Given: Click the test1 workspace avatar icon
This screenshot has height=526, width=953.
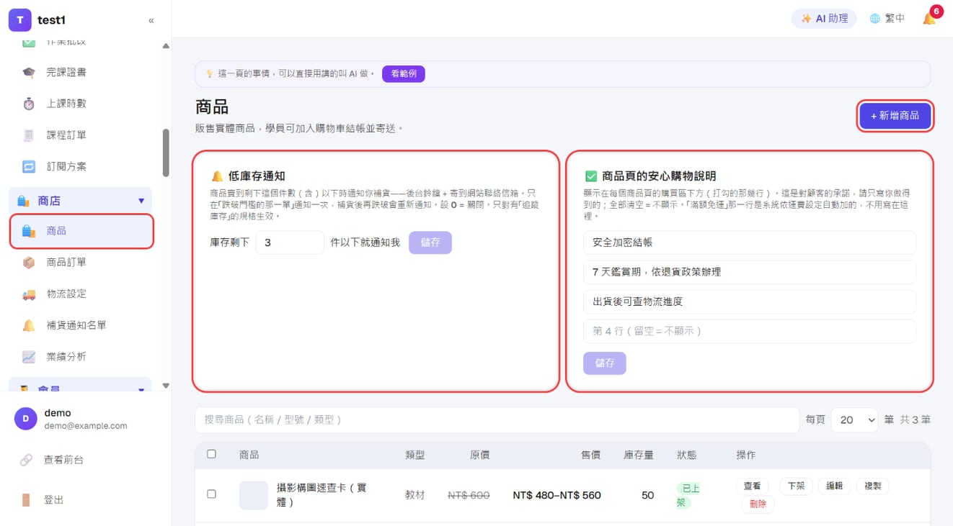Looking at the screenshot, I should pyautogui.click(x=19, y=20).
